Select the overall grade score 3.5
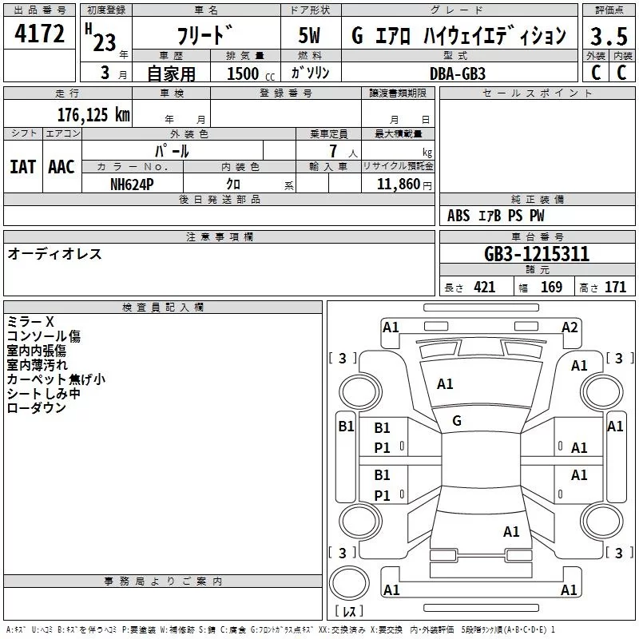 [x=609, y=37]
